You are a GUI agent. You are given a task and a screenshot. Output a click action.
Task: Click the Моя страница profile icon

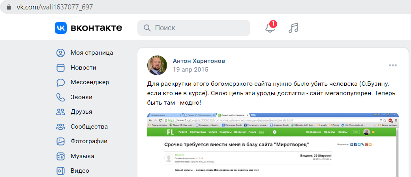click(60, 53)
